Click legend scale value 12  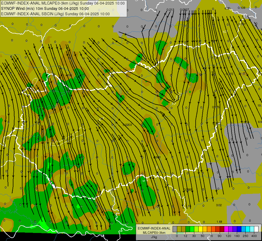(x=185, y=236)
